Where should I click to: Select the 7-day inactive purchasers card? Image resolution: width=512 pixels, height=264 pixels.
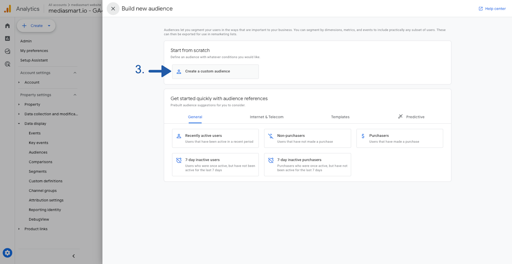click(x=307, y=164)
